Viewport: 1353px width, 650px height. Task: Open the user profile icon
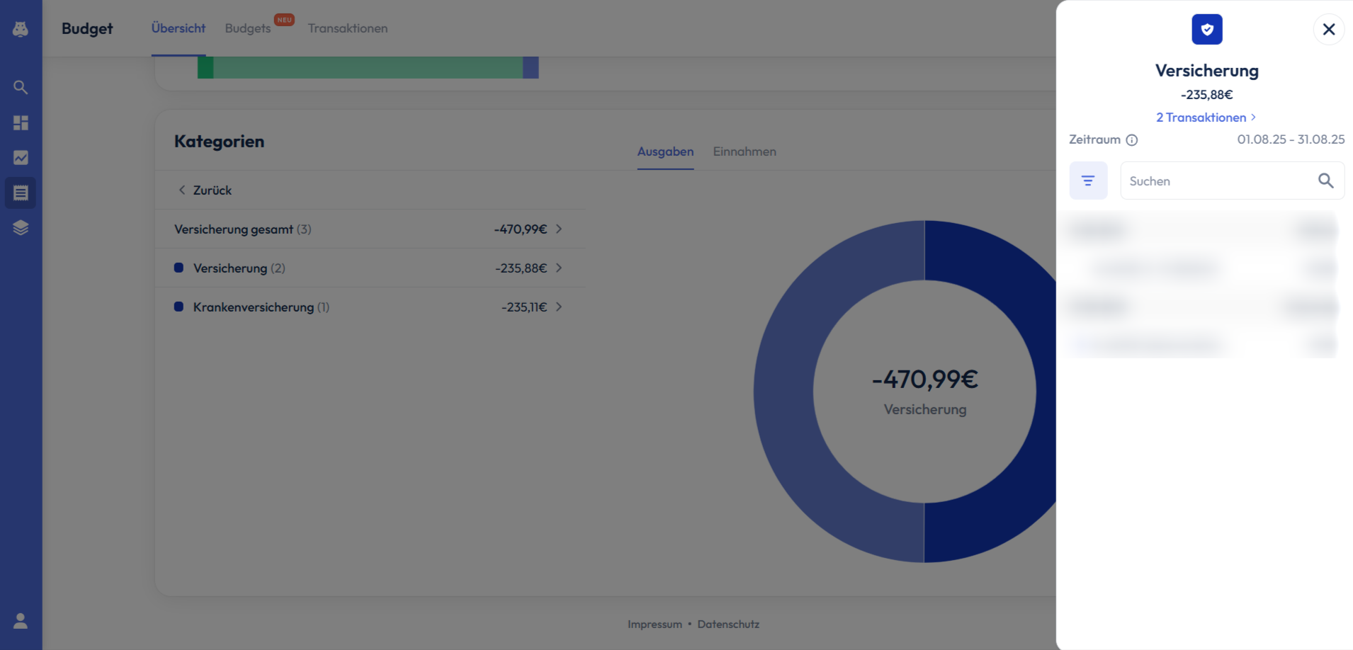click(21, 621)
